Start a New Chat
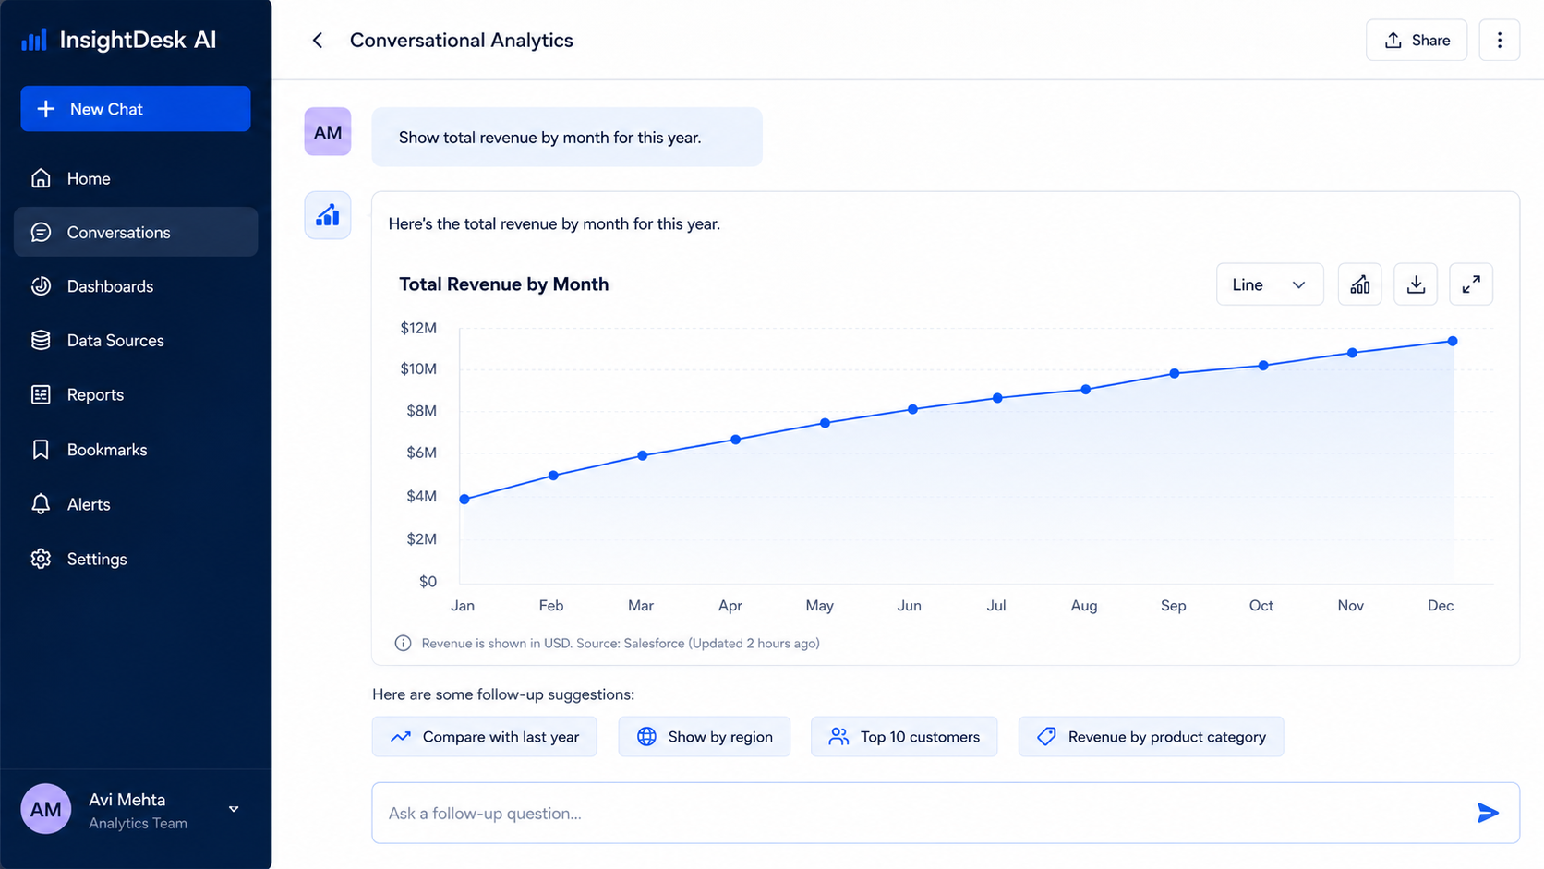 point(136,109)
